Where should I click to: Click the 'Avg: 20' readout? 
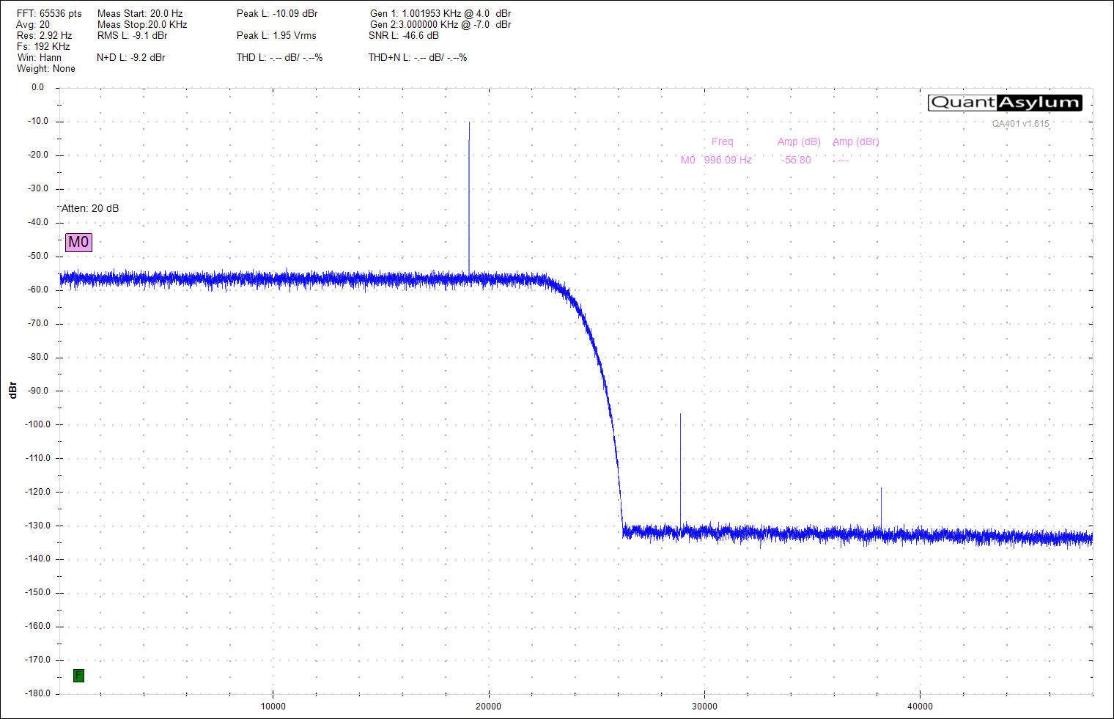point(33,25)
